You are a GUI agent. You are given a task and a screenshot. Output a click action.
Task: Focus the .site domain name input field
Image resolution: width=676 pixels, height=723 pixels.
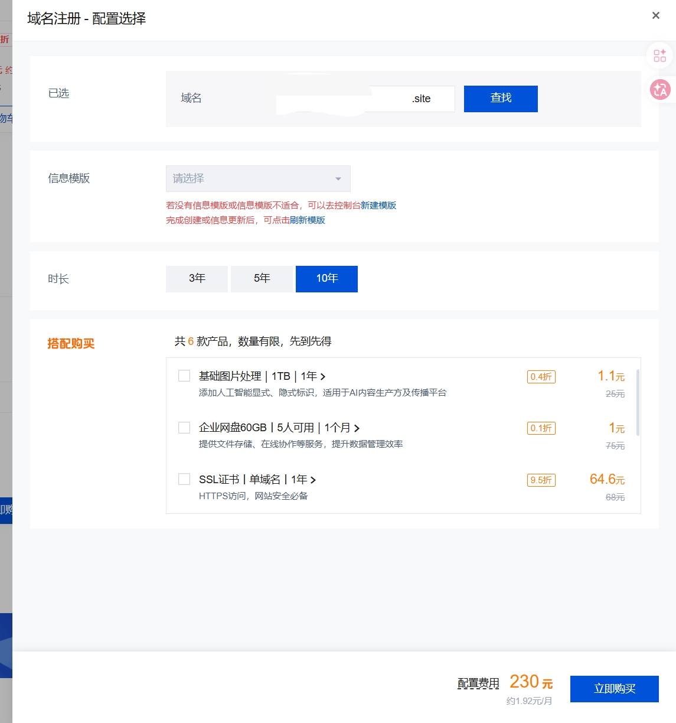[365, 99]
